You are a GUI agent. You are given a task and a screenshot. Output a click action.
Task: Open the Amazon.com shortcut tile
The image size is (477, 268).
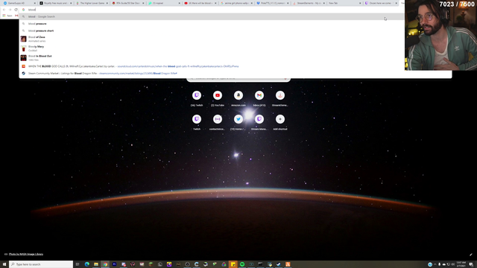238,98
